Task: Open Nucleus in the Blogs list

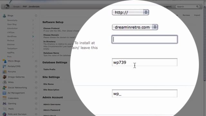Action: point(11,41)
